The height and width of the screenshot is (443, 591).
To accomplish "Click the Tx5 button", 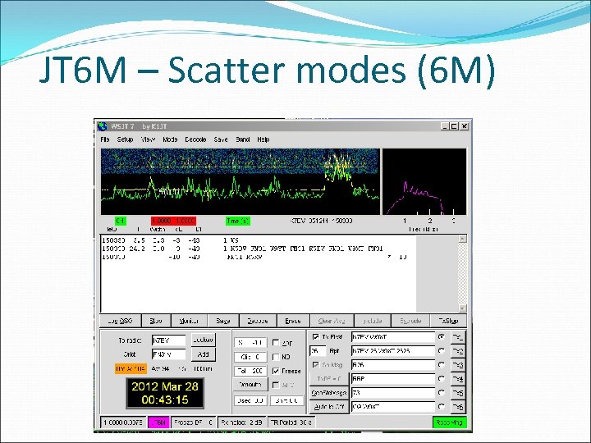I will [458, 393].
